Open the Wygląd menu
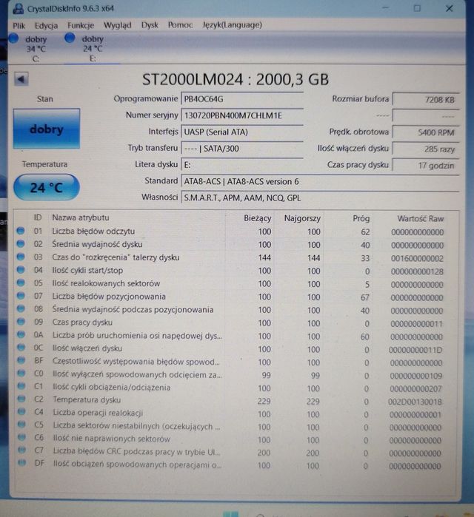This screenshot has width=474, height=517. pyautogui.click(x=118, y=25)
